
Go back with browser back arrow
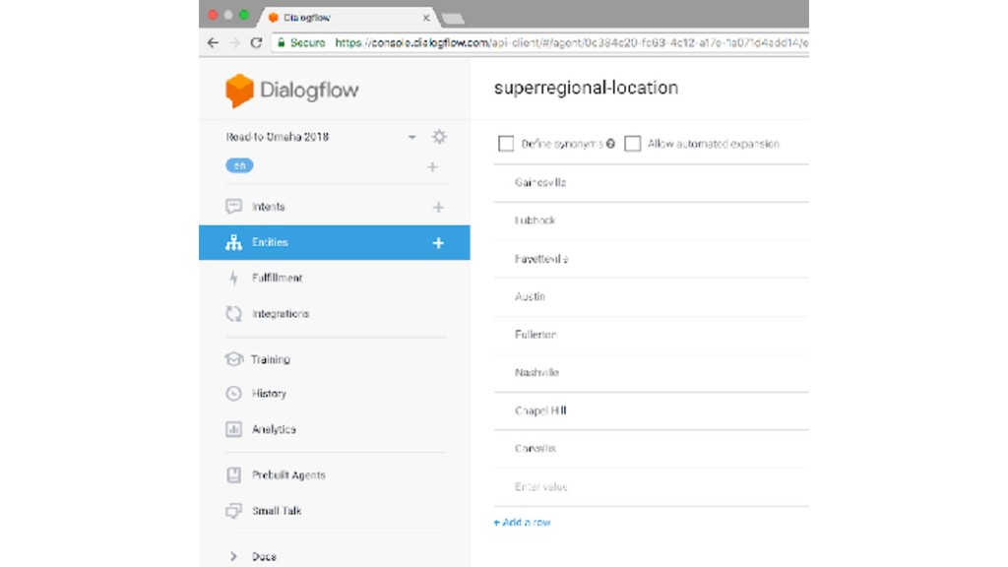pos(213,42)
